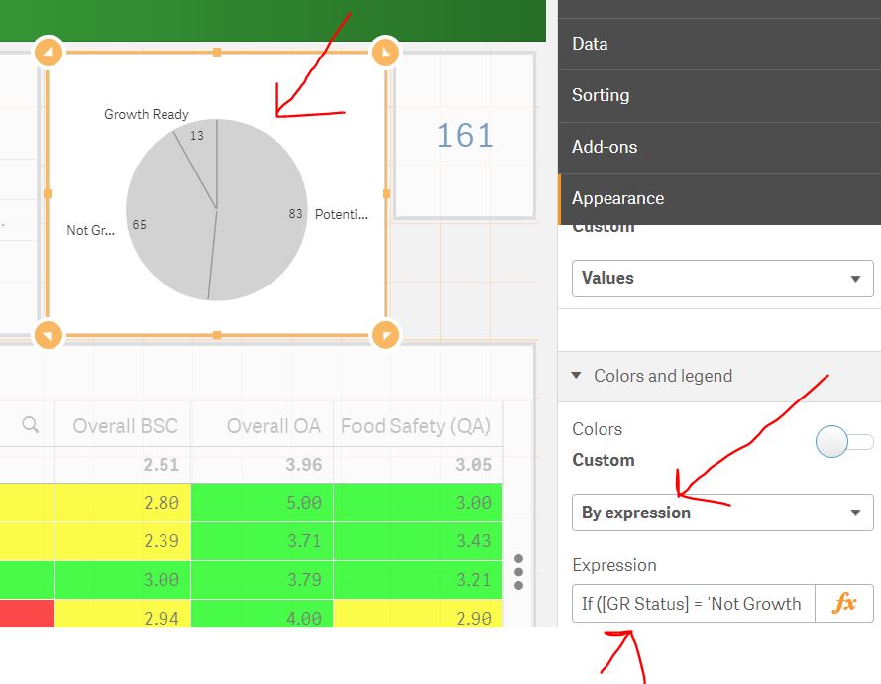Open the three-dot options menu on the table
The image size is (881, 684).
pyautogui.click(x=518, y=572)
